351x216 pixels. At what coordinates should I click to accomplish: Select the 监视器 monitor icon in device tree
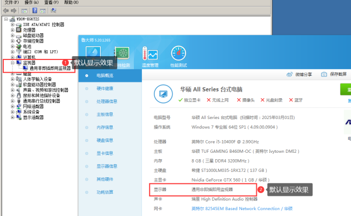coord(19,63)
